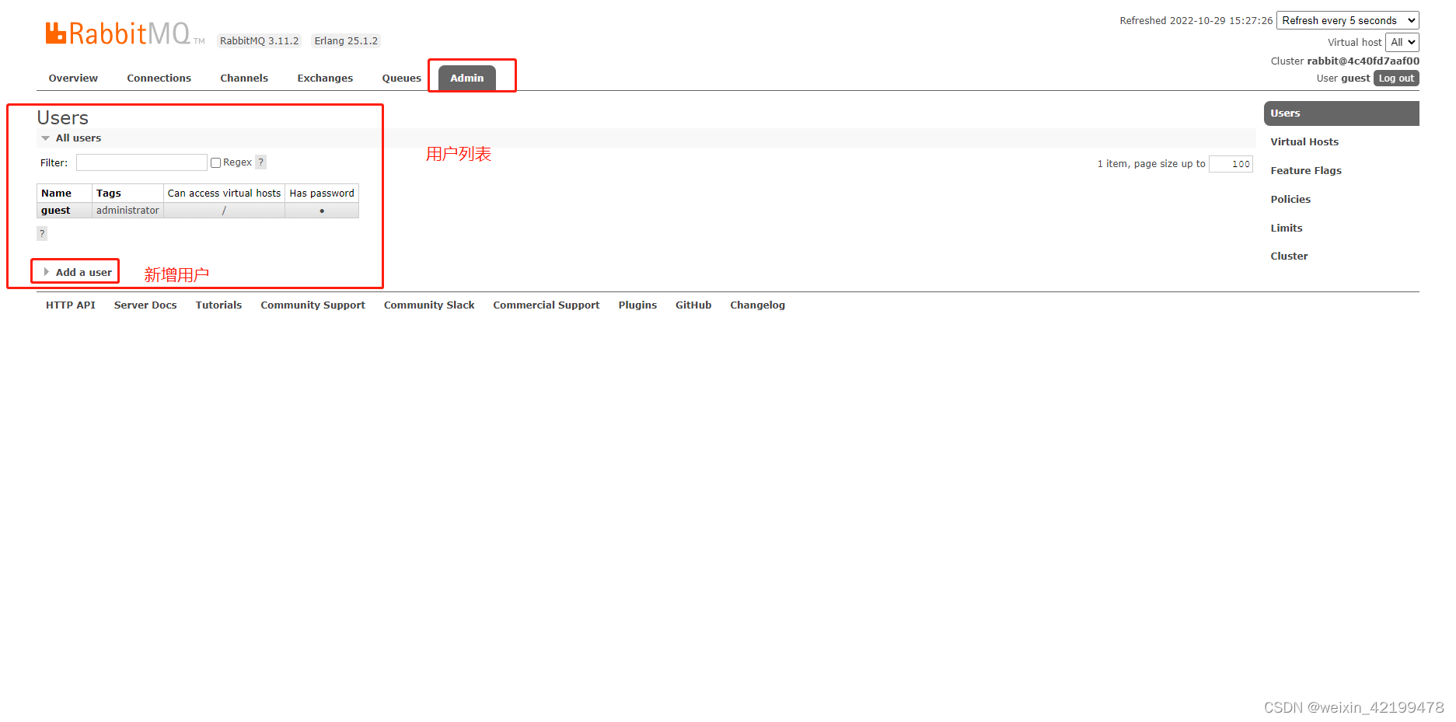Open the Server Docs footer link
This screenshot has width=1456, height=722.
145,305
